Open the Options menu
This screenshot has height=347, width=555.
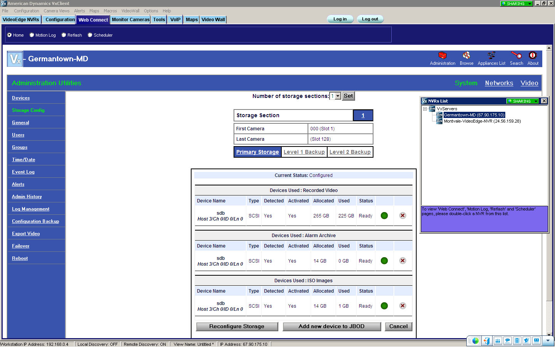[x=151, y=11]
